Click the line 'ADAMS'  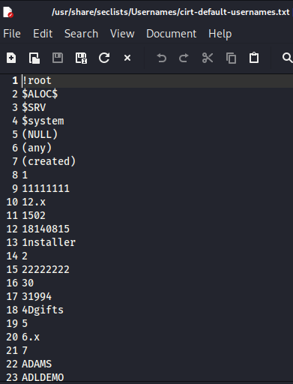37,364
